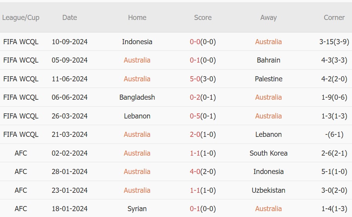Click corner result 3-15(3-9)
The image size is (352, 217).
pos(334,42)
